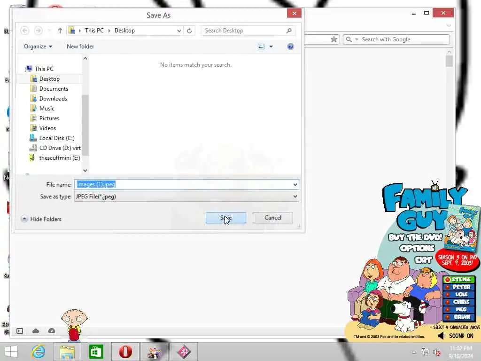This screenshot has width=481, height=361.
Task: Click the camera icon in browser status bar
Action: 52,331
